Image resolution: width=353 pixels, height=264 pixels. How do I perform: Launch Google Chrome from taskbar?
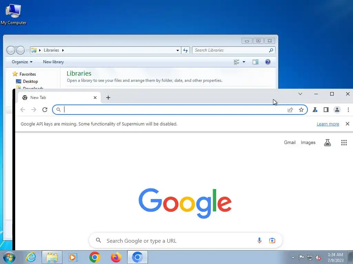point(94,257)
